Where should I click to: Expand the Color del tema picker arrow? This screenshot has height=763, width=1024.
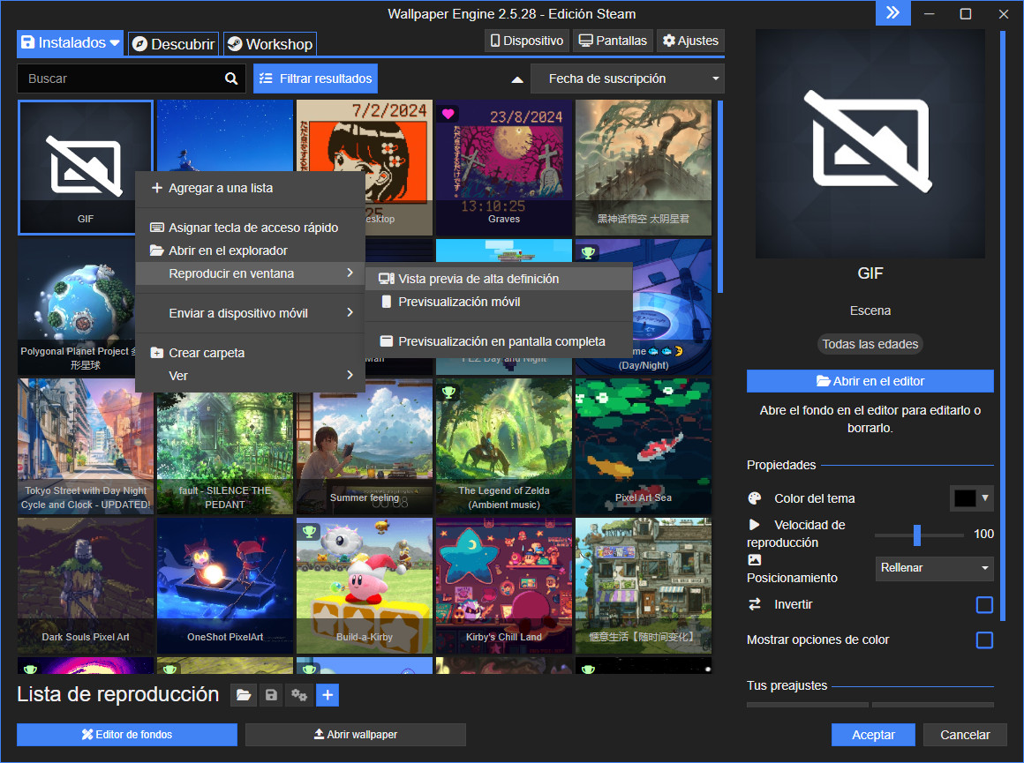[x=985, y=498]
